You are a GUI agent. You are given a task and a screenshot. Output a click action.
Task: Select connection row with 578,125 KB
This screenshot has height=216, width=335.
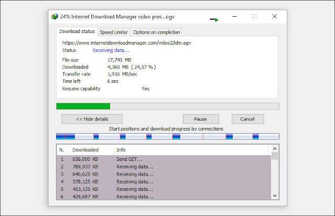(164, 181)
